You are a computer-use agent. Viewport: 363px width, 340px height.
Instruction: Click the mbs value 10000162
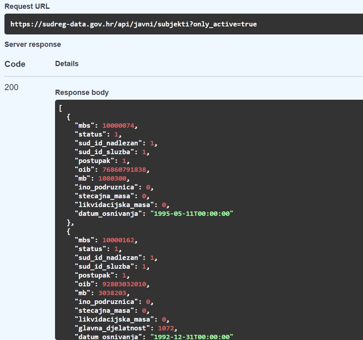pos(118,240)
